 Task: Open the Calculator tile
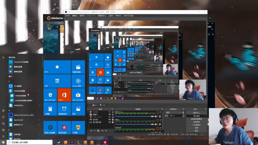[50, 109]
